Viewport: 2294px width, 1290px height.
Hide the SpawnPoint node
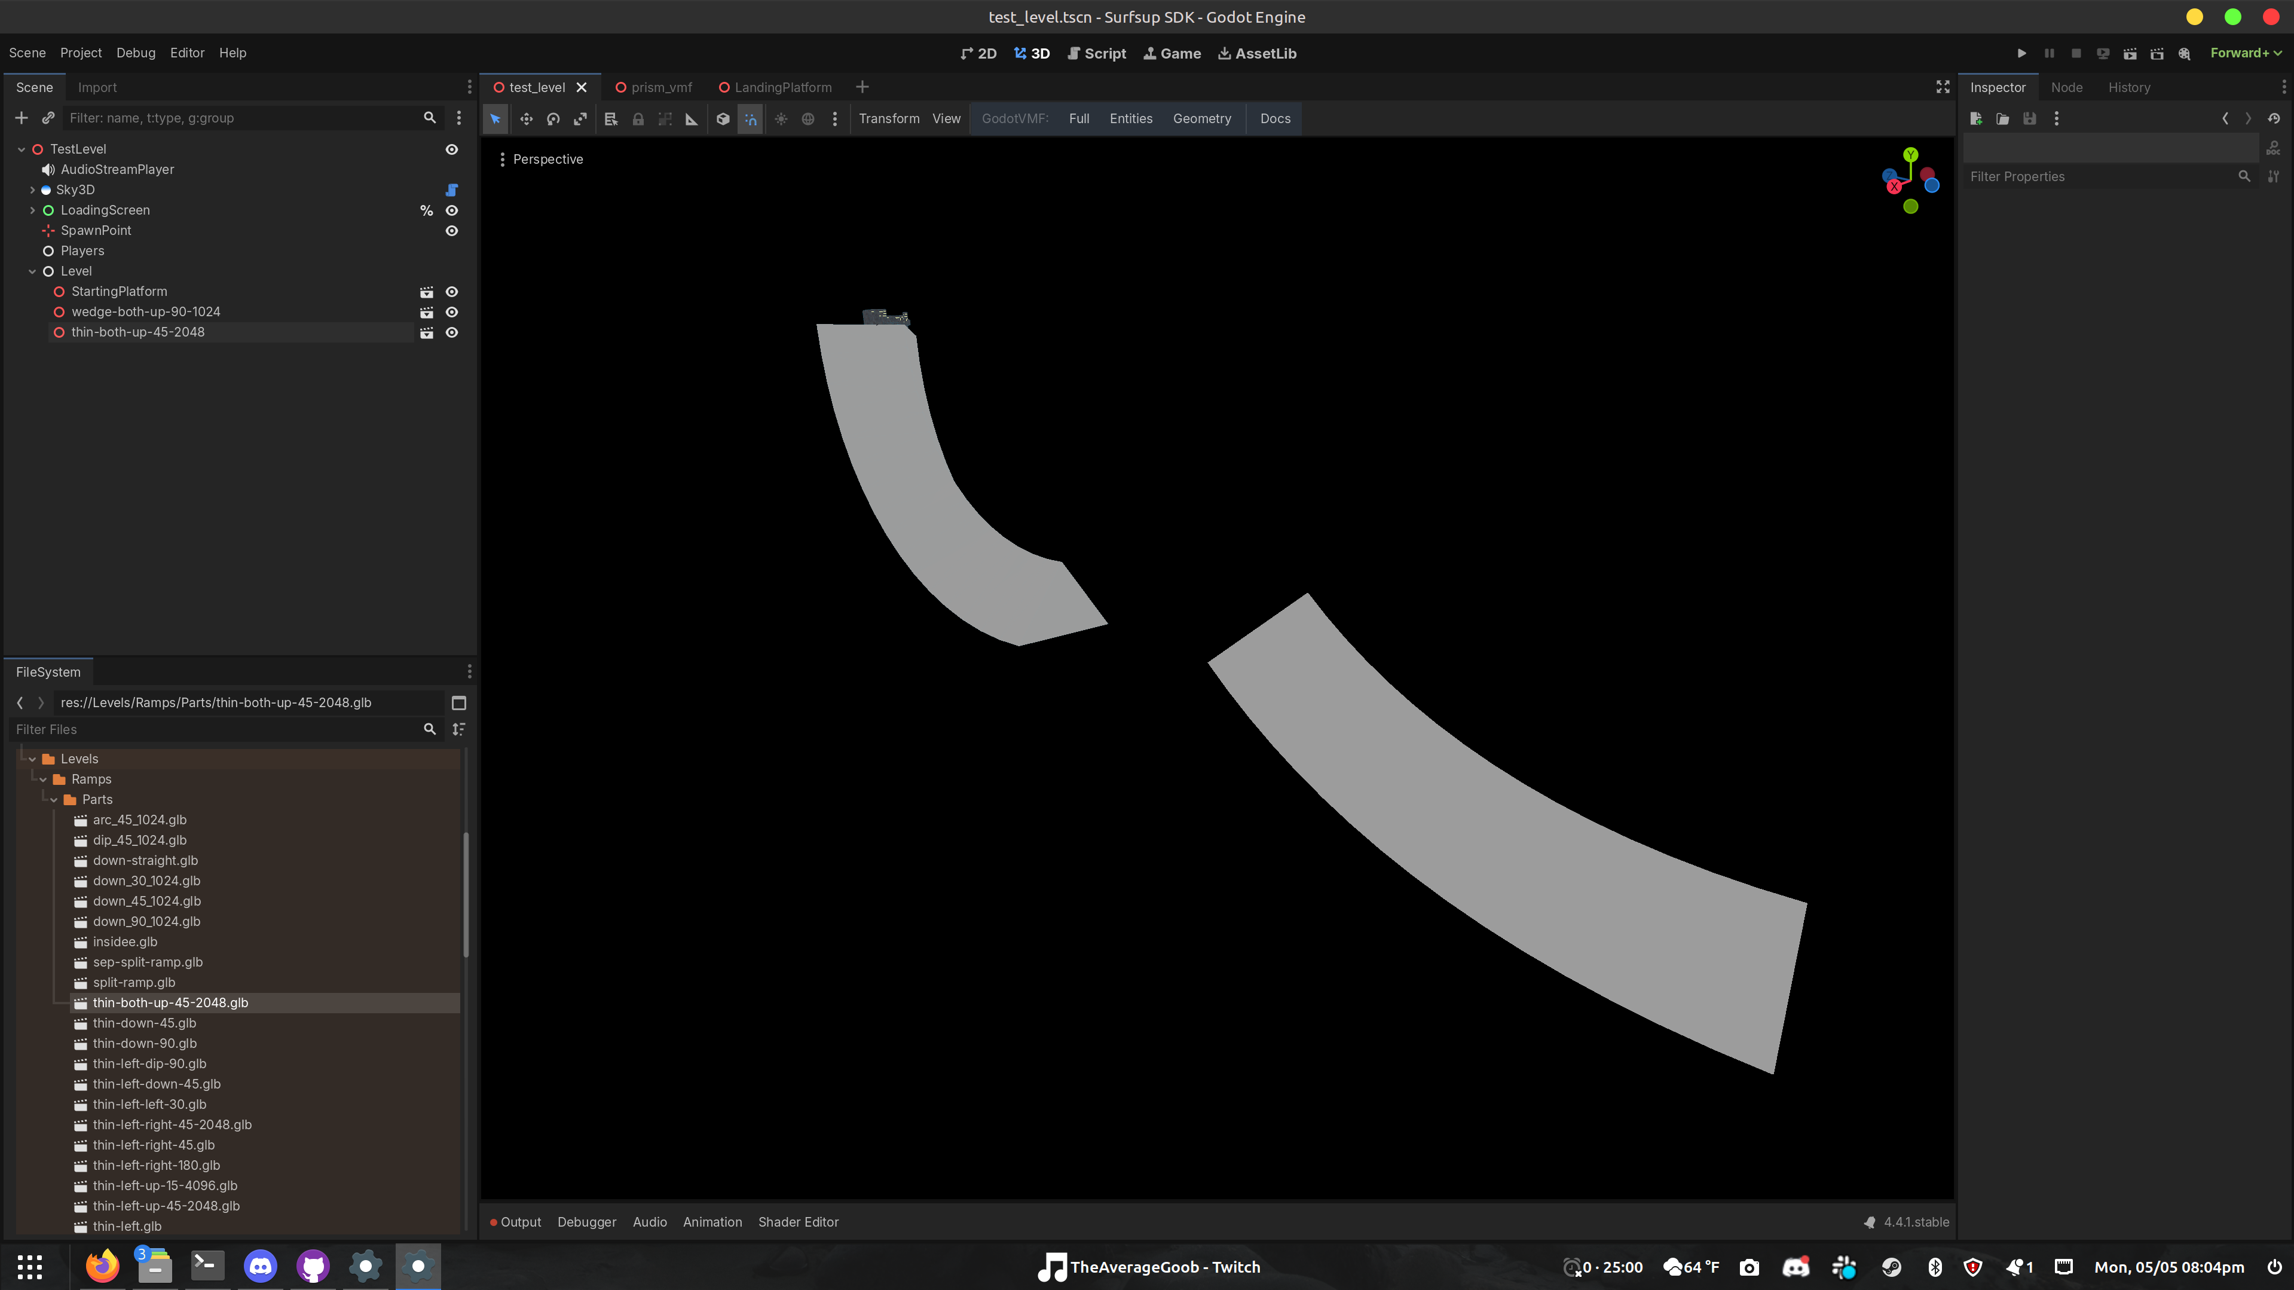(451, 231)
